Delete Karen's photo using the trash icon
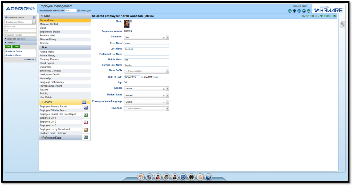The image size is (353, 186). [131, 21]
